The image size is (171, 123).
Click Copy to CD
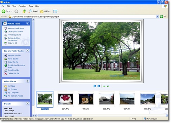[12, 43]
